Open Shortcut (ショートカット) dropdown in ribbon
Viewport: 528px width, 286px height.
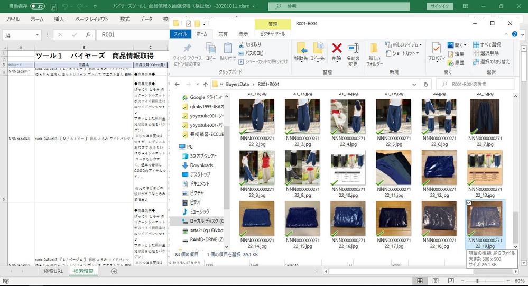pos(402,53)
